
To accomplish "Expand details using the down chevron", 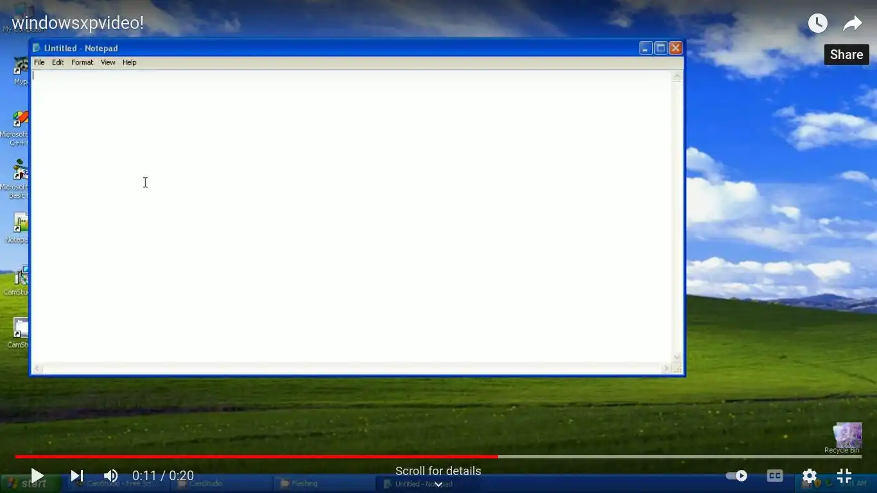I will (438, 485).
